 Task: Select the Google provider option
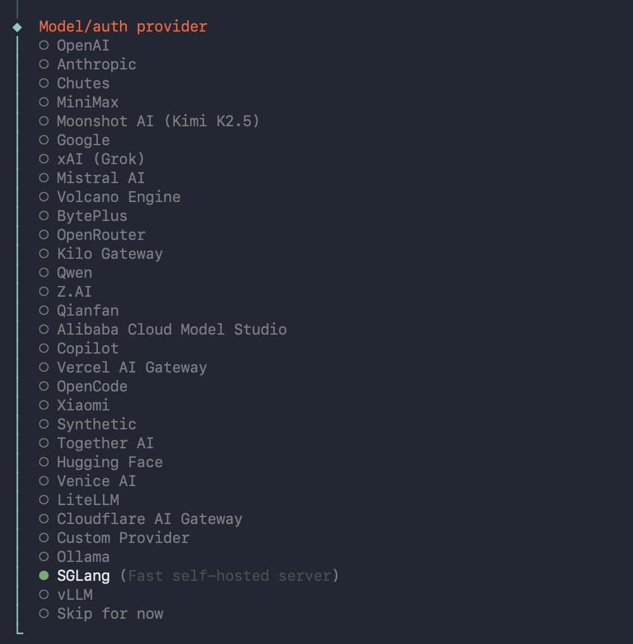pyautogui.click(x=83, y=140)
